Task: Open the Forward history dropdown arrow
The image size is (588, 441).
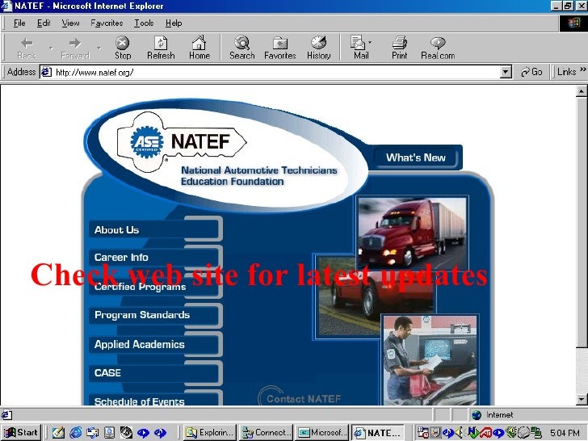Action: 99,48
